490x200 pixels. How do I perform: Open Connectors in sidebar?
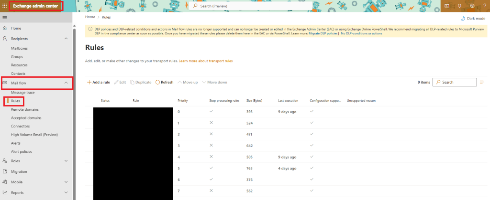click(20, 126)
